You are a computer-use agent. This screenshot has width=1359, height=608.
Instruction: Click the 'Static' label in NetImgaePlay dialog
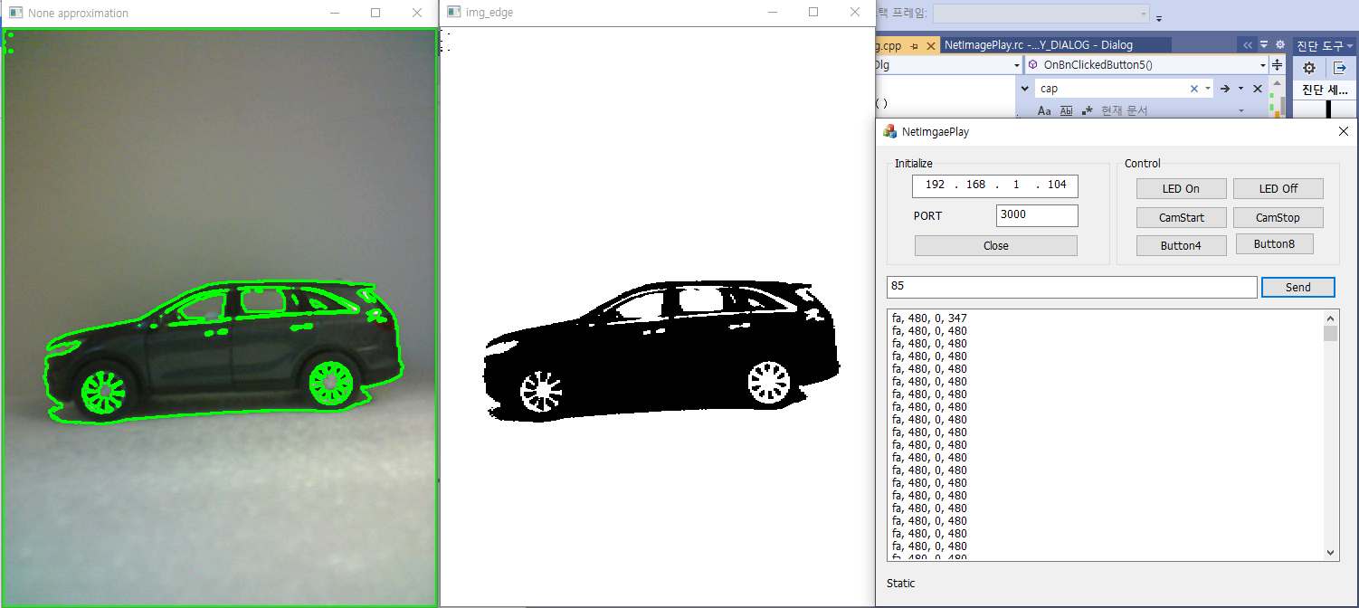(x=901, y=584)
